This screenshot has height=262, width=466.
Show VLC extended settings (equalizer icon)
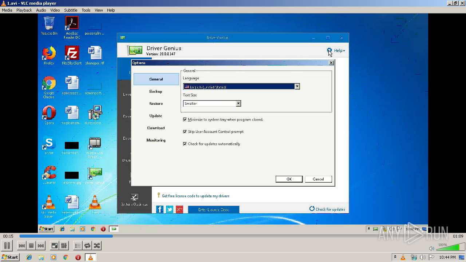pyautogui.click(x=64, y=246)
